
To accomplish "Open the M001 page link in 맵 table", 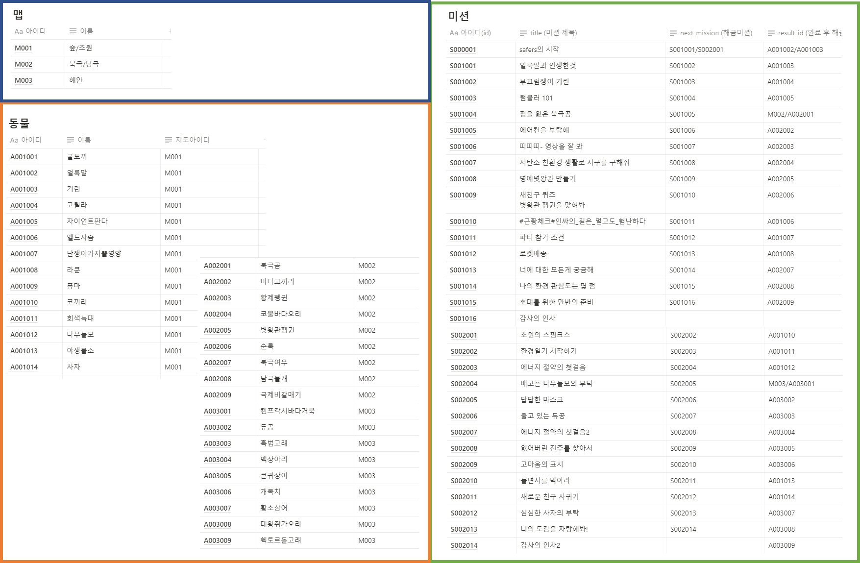I will coord(24,48).
